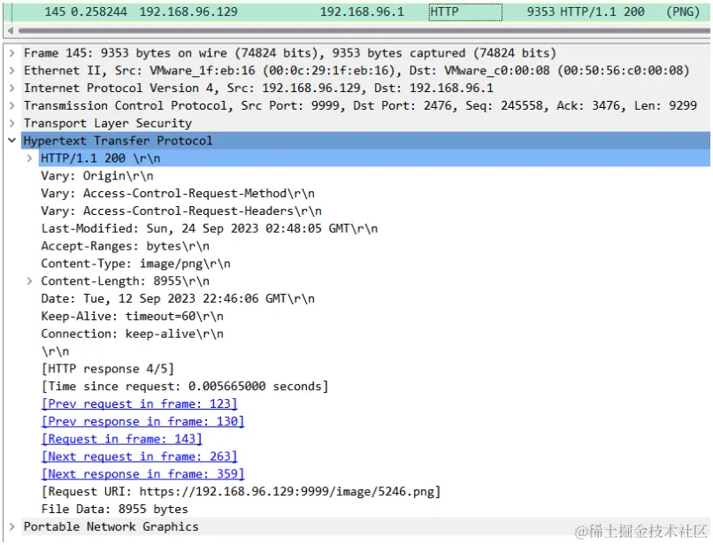Select the Transmission Control Protocol line
The height and width of the screenshot is (545, 713).
coord(360,105)
